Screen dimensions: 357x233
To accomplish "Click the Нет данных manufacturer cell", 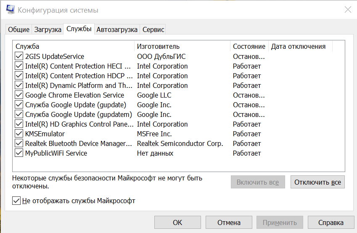I will (155, 153).
